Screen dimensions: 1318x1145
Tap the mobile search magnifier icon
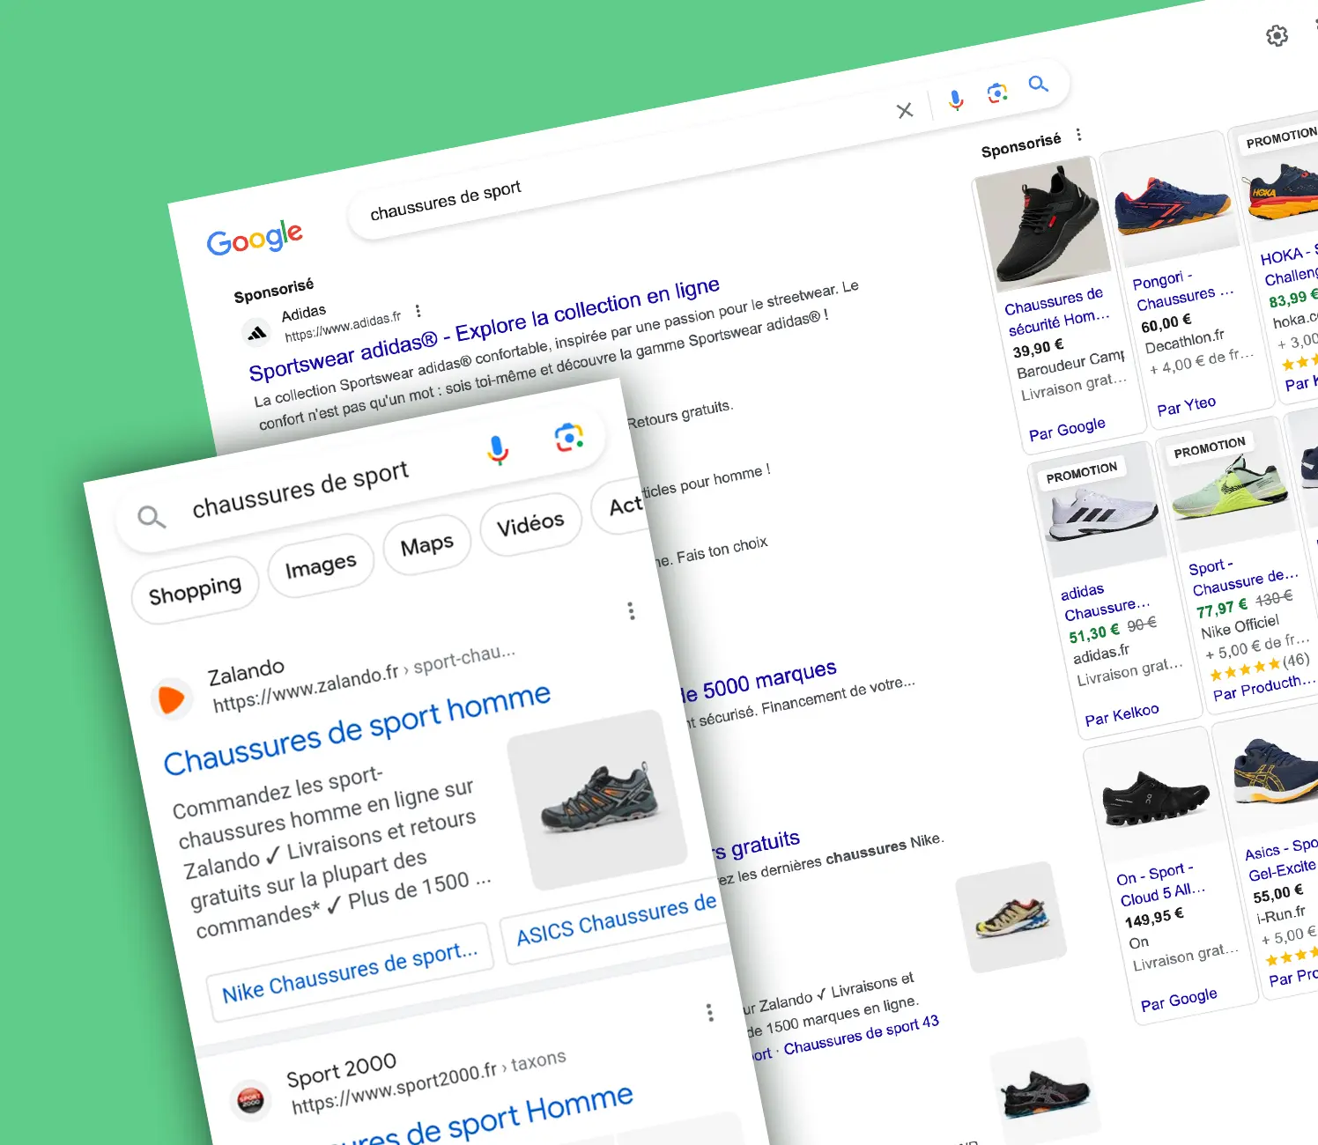coord(152,517)
